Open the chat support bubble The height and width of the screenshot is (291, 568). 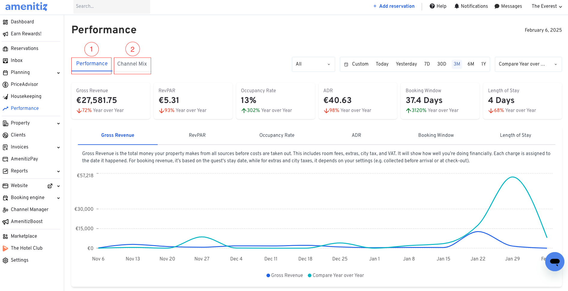tap(555, 262)
